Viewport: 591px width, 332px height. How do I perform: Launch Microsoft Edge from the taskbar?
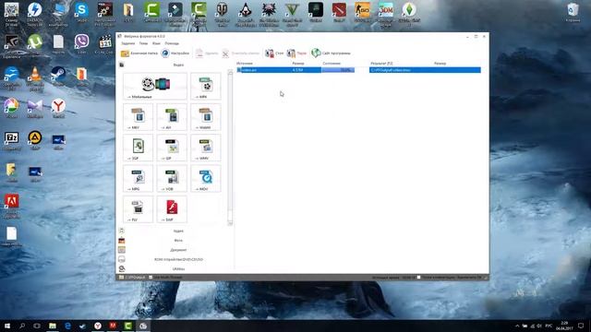(67, 326)
